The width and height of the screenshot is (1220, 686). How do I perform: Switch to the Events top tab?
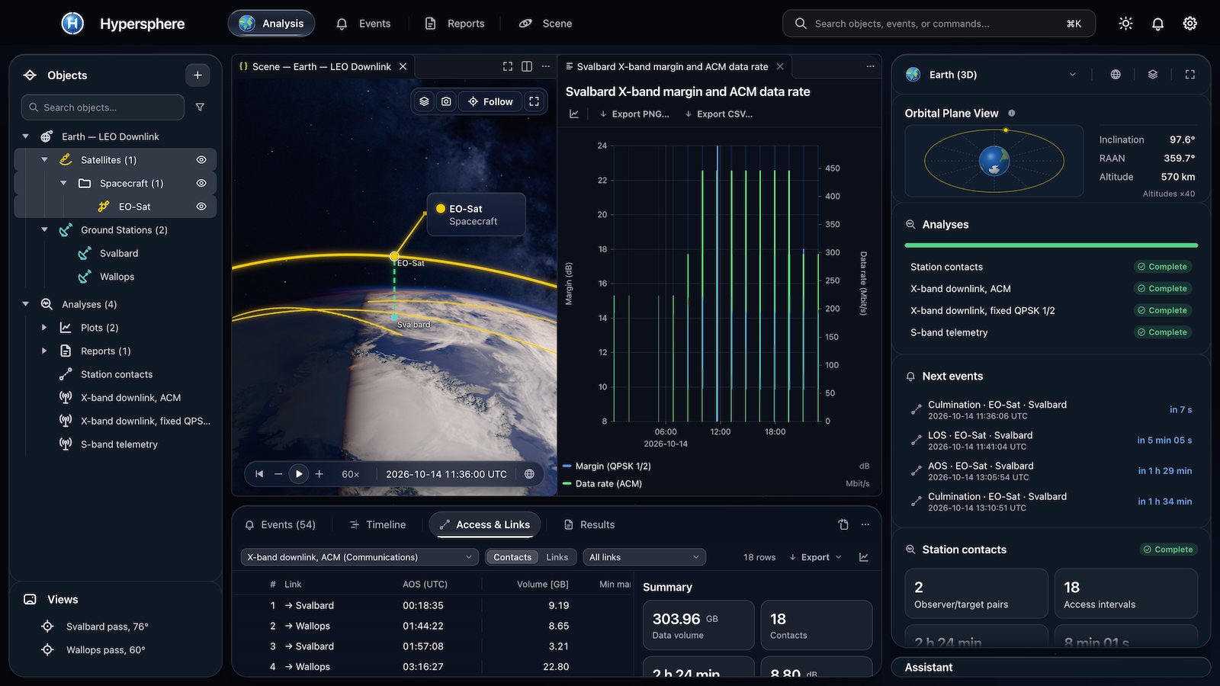pos(364,24)
